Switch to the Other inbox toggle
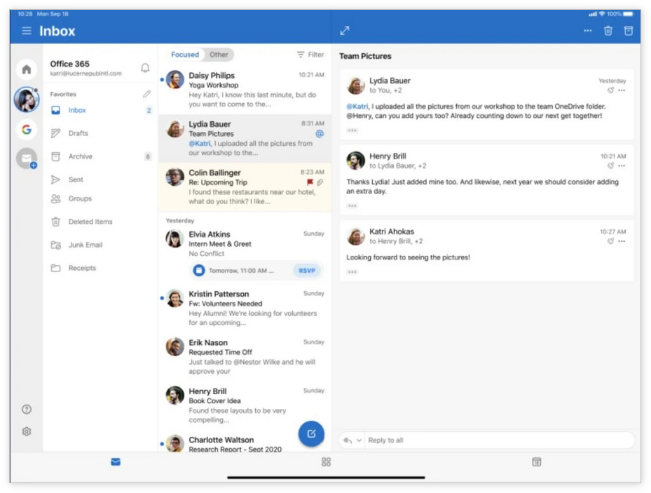Image resolution: width=651 pixels, height=493 pixels. (x=219, y=55)
